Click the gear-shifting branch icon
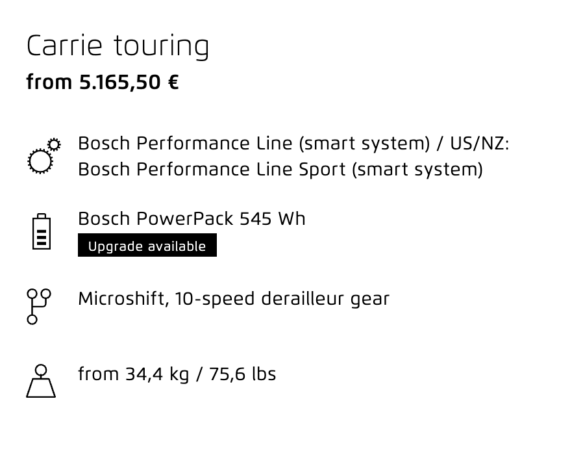Screen dimensions: 583x451 tap(39, 307)
